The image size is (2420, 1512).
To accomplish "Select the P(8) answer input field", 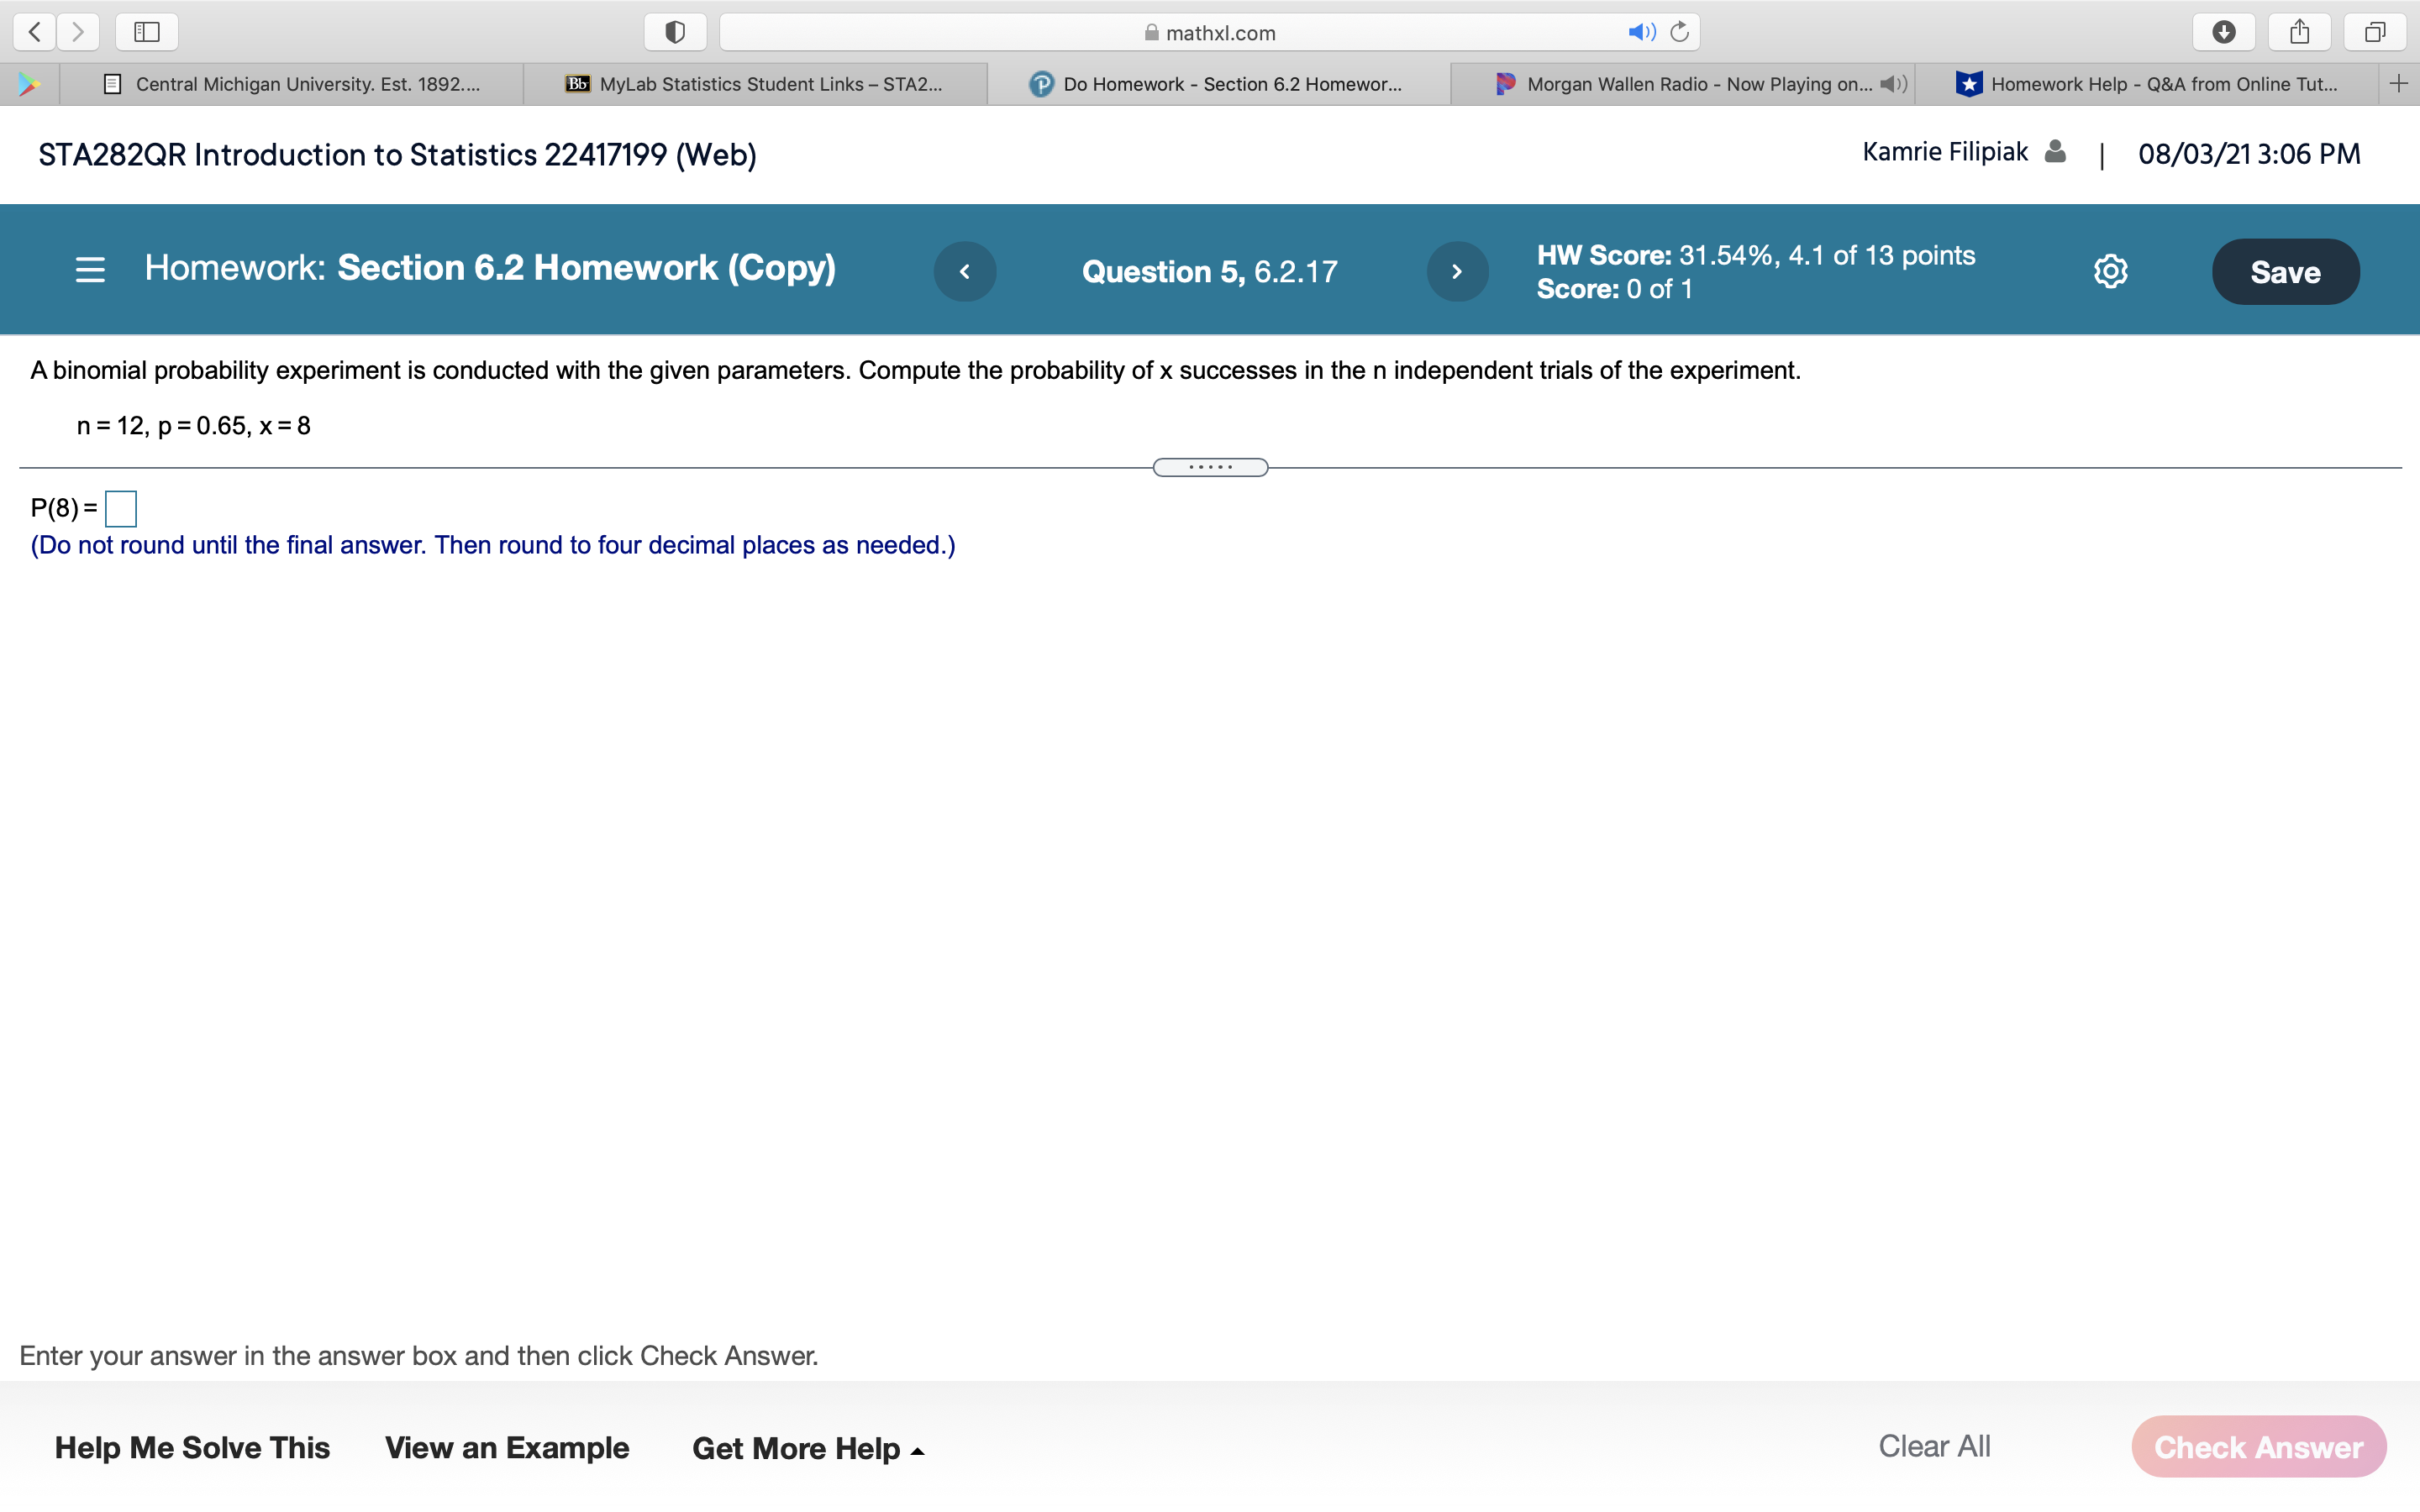I will [x=120, y=507].
